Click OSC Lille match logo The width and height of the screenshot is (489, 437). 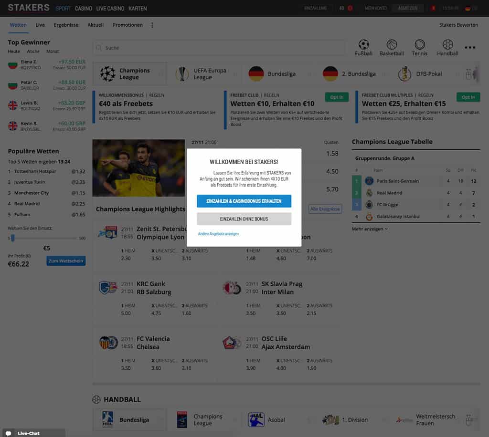tap(232, 343)
